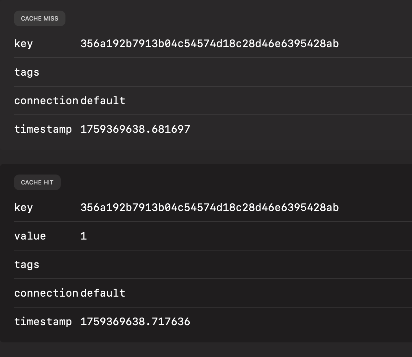Click the connection label under CACHE MISS
The width and height of the screenshot is (412, 357).
pos(46,101)
